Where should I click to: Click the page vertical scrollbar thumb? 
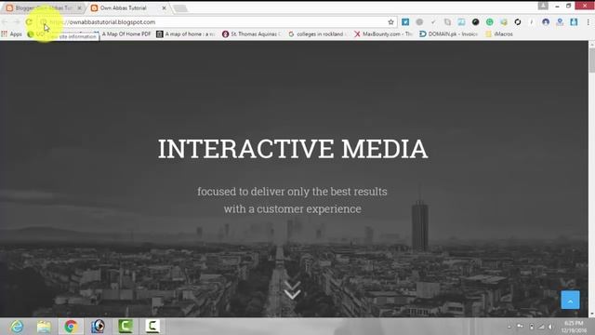click(591, 60)
